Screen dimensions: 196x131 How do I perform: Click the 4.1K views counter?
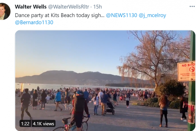point(43,124)
